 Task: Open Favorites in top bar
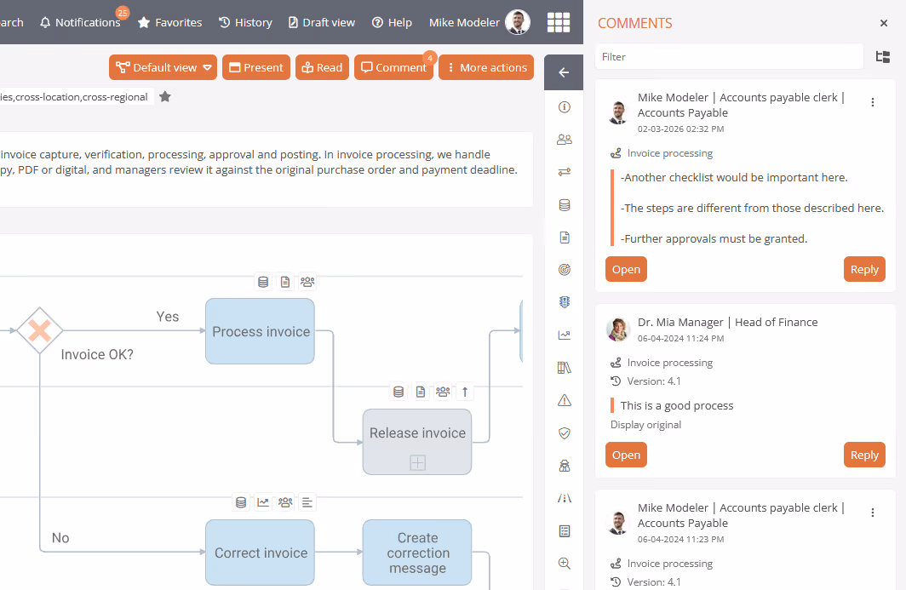pyautogui.click(x=170, y=22)
